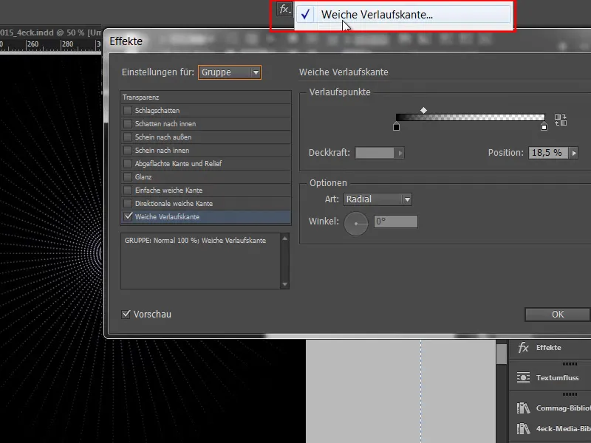Click the OK button
This screenshot has height=443, width=591.
coord(558,315)
